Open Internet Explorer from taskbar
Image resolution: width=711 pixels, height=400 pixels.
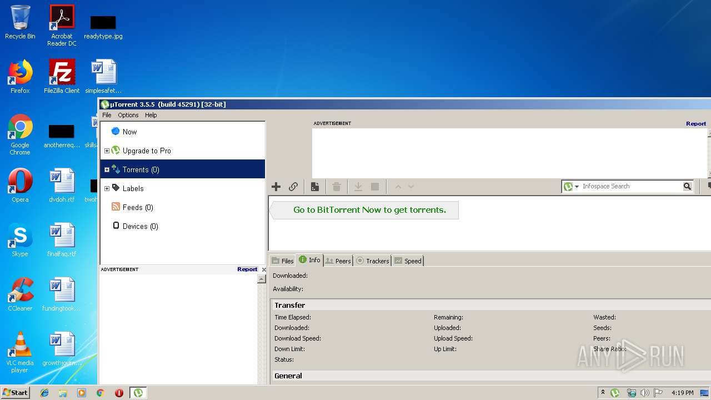click(44, 393)
